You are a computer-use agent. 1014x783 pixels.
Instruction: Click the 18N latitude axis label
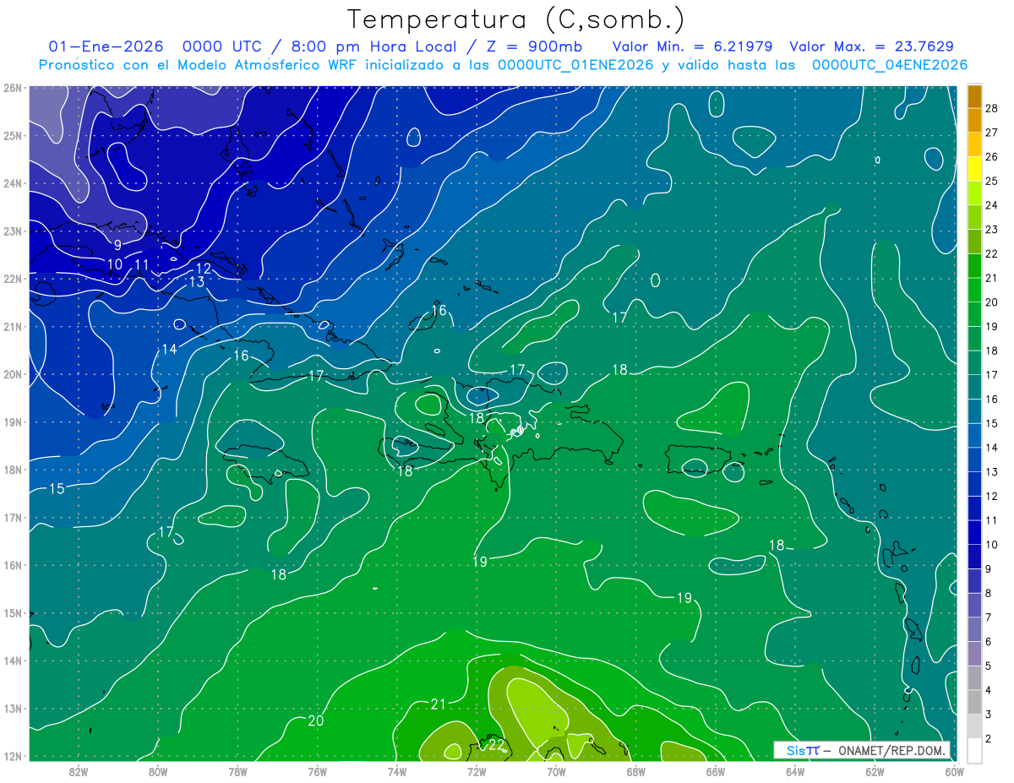click(12, 470)
